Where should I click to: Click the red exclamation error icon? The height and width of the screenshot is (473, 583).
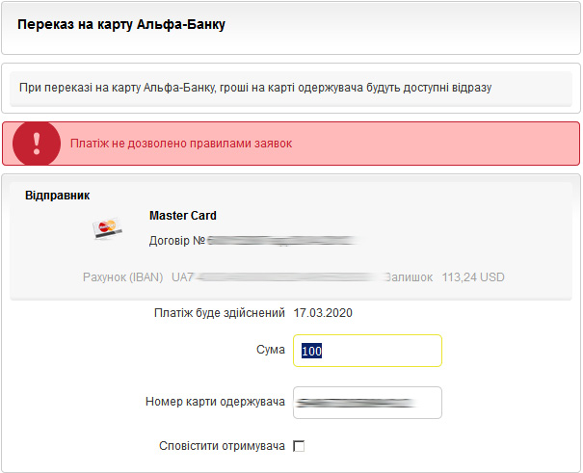(x=37, y=143)
